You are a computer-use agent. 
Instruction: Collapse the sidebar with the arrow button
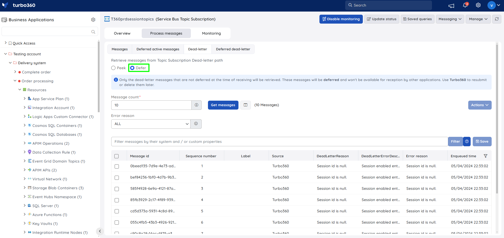[100, 231]
